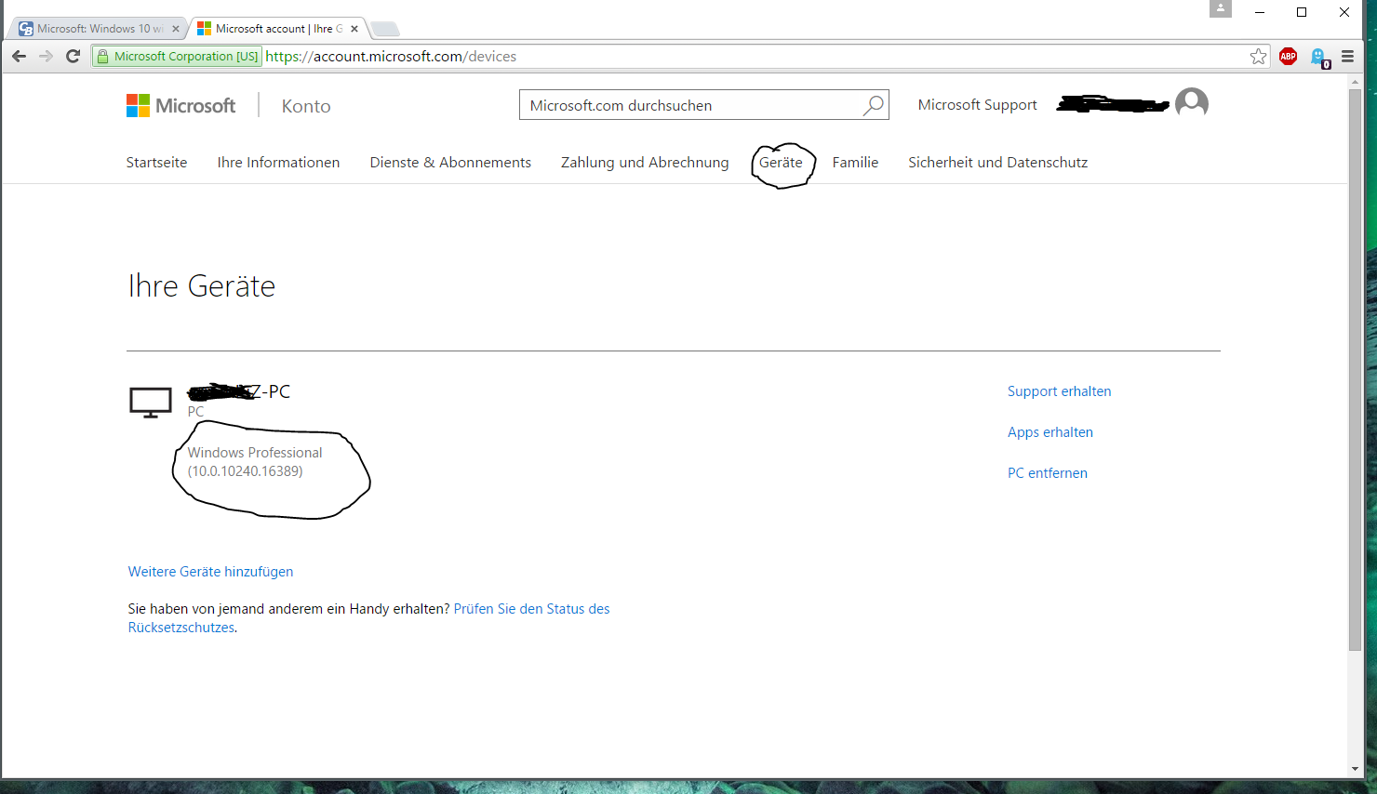Click the browser back arrow
Viewport: 1377px width, 794px height.
[19, 57]
